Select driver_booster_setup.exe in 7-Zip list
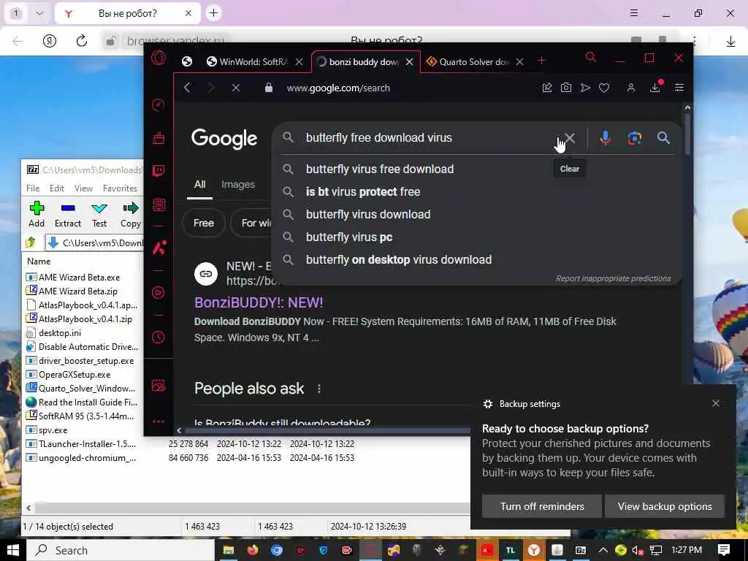The height and width of the screenshot is (561, 748). [80, 361]
